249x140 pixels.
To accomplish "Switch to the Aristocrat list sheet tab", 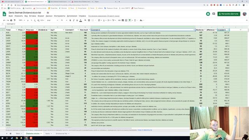I will tap(62, 133).
